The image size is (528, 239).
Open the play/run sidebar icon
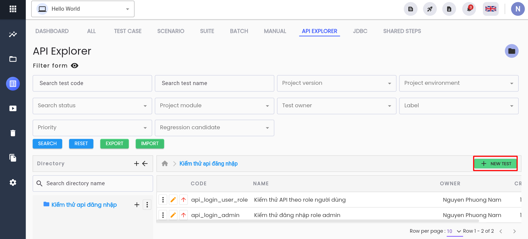[13, 108]
